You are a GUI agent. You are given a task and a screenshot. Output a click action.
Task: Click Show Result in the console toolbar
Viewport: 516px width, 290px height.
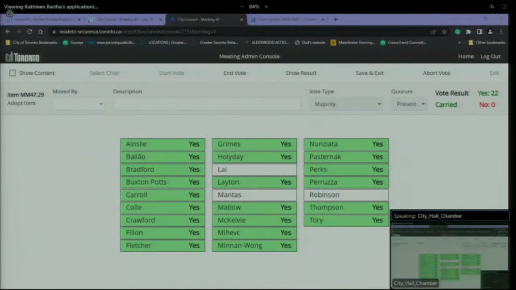click(x=301, y=73)
